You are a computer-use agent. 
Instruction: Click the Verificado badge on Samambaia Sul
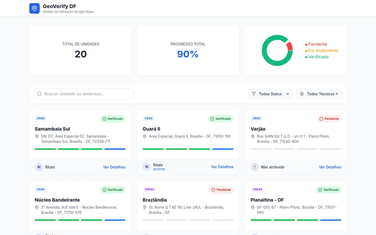113,119
